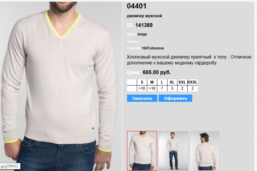
Task: Click stock quantity 7 under L
Action: [x=162, y=88]
